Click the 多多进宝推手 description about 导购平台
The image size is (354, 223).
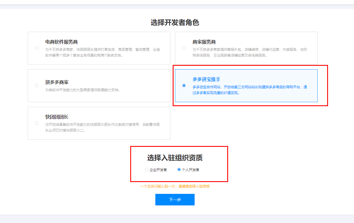[x=250, y=90]
